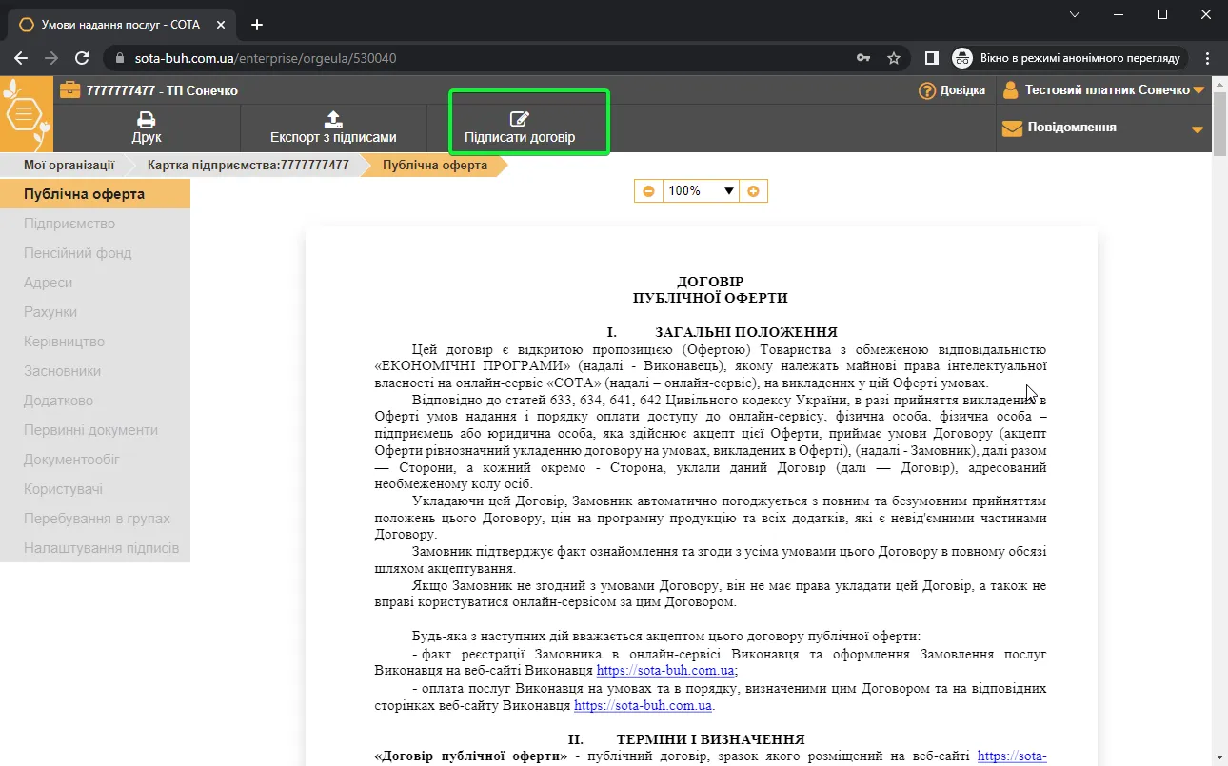Reload the page
The height and width of the screenshot is (766, 1228).
pyautogui.click(x=82, y=58)
